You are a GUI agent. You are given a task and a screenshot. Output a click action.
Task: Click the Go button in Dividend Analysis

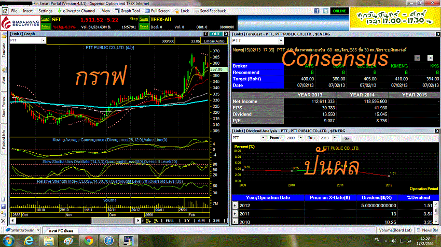click(x=347, y=138)
